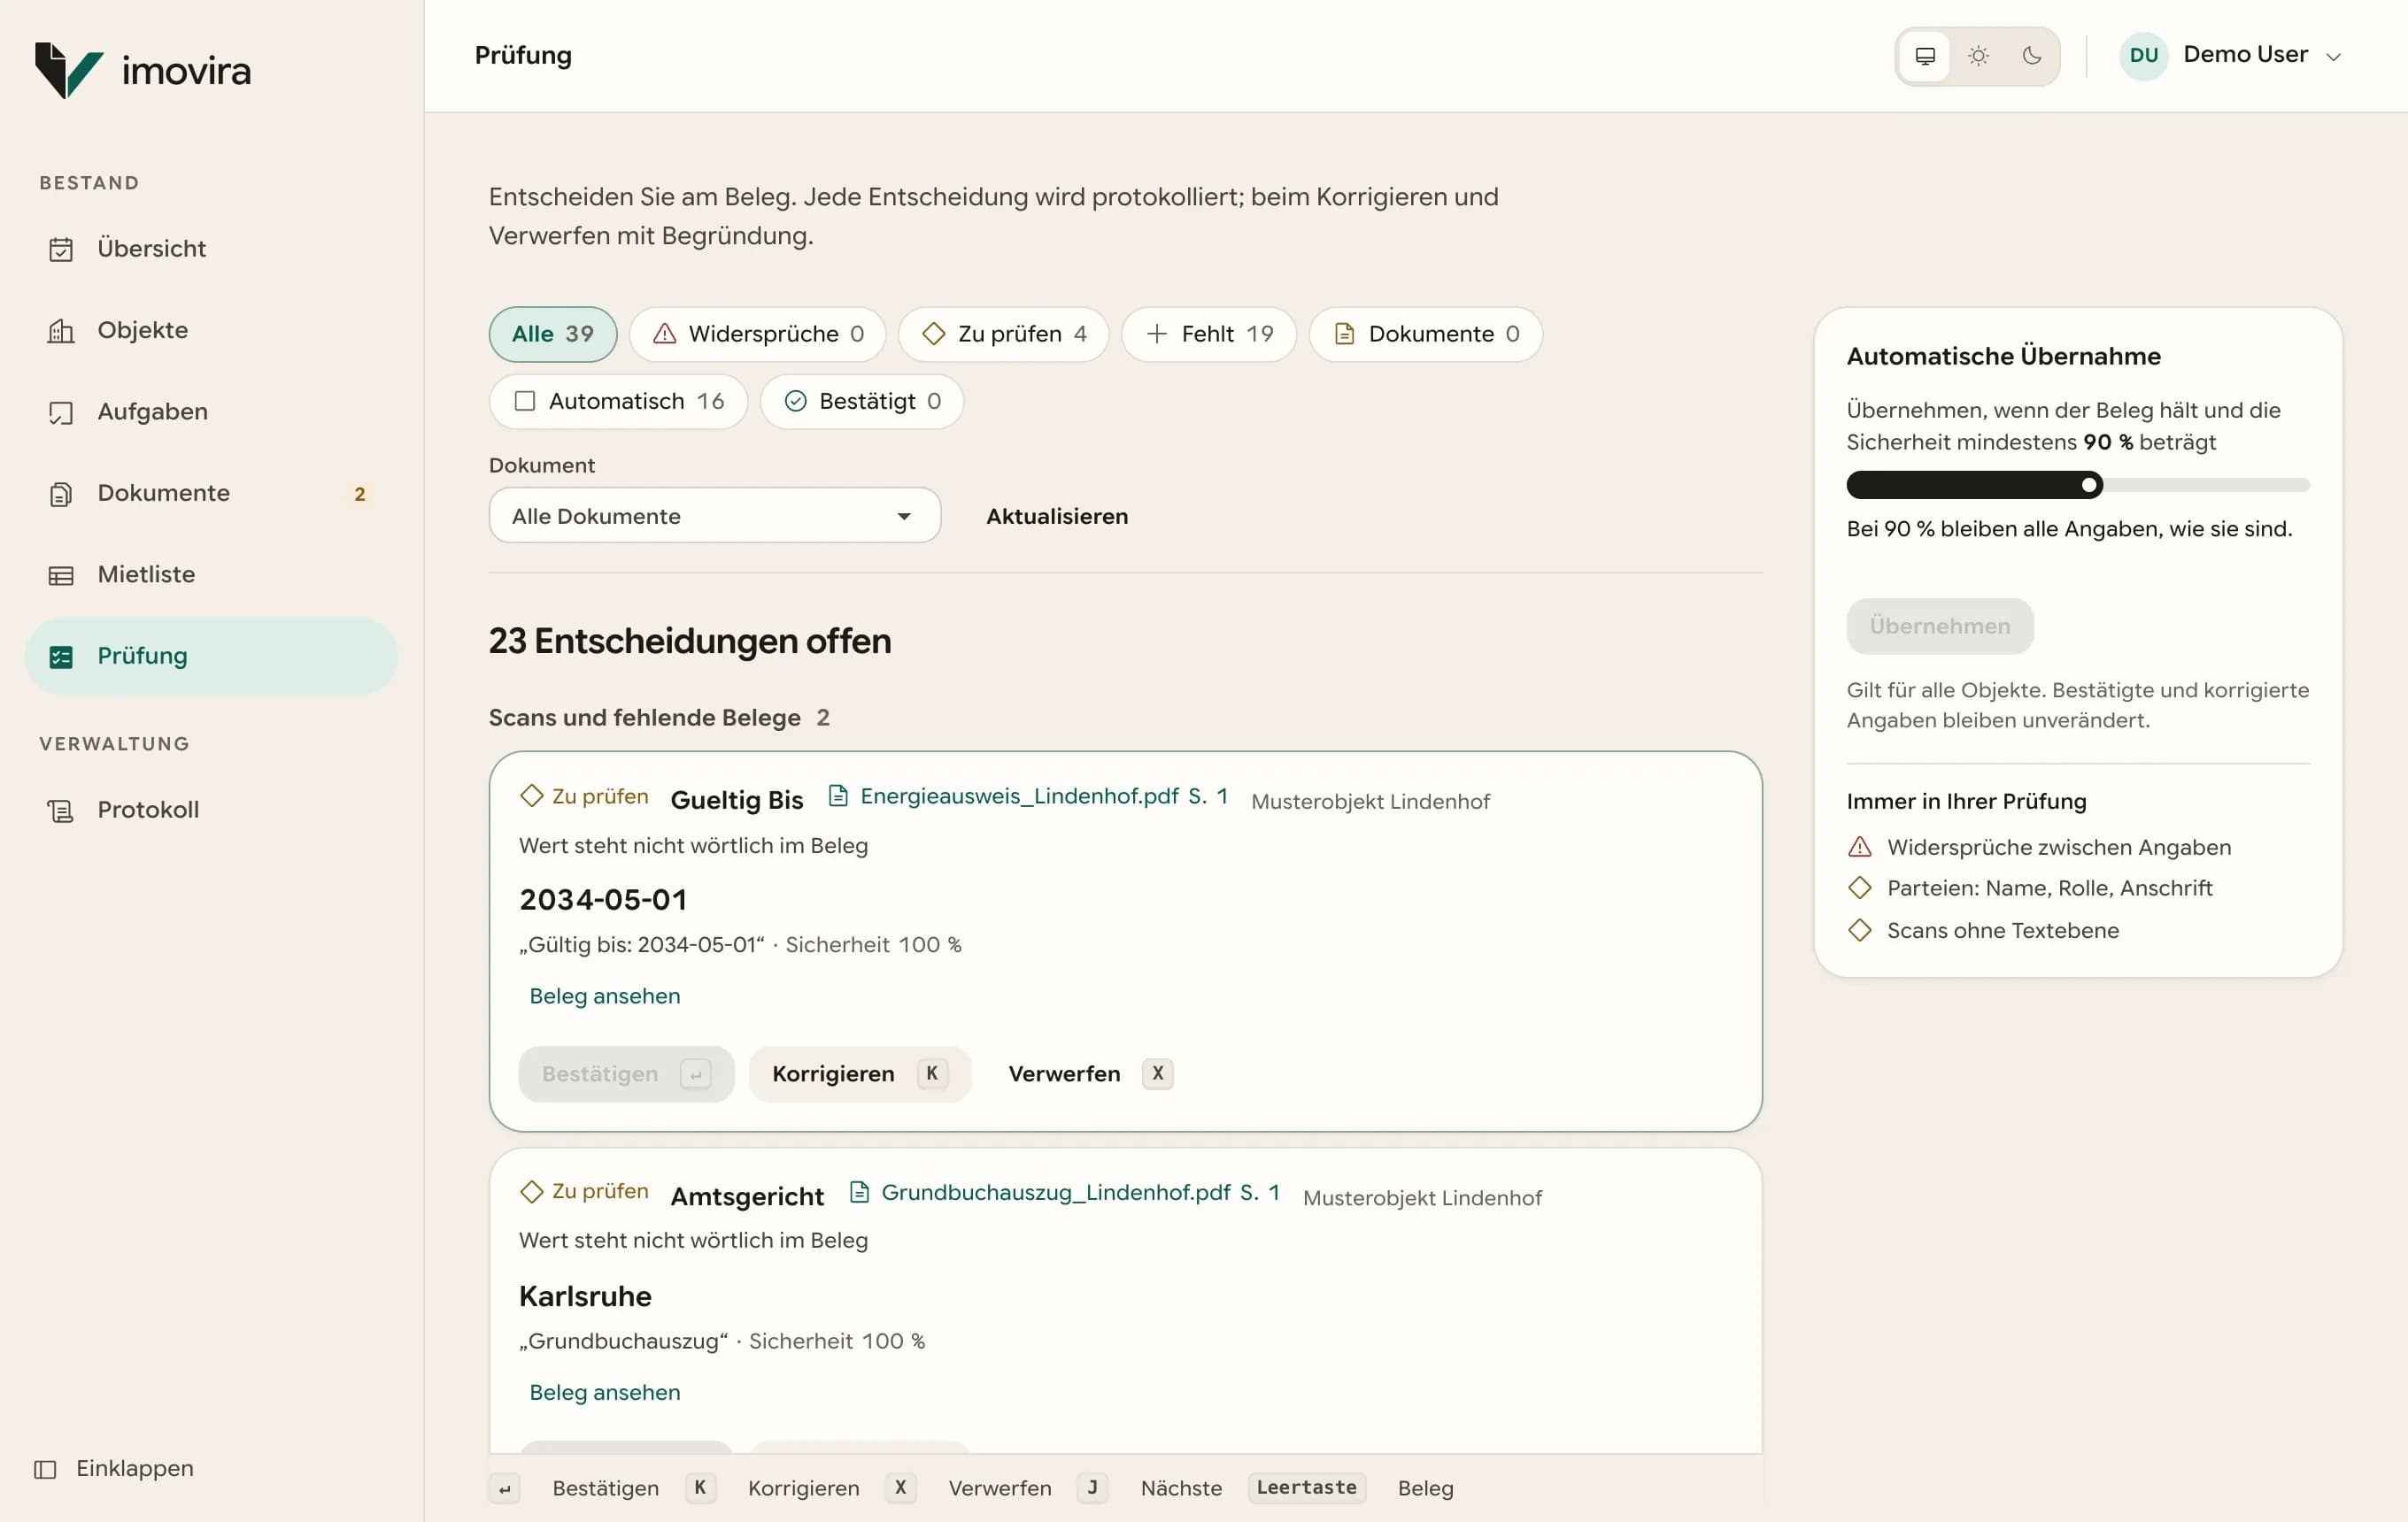Toggle the Automatisch 16 filter
This screenshot has height=1522, width=2408.
tap(618, 402)
